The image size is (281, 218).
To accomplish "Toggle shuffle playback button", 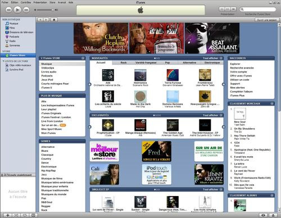I will point(16,215).
